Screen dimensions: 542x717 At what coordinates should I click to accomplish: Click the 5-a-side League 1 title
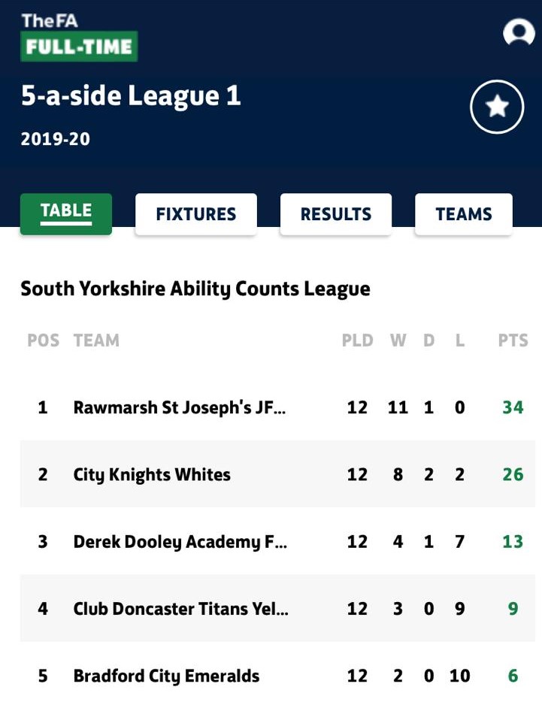(x=131, y=97)
